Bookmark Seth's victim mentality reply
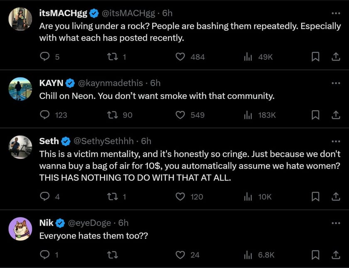Image resolution: width=349 pixels, height=268 pixels. [x=315, y=197]
